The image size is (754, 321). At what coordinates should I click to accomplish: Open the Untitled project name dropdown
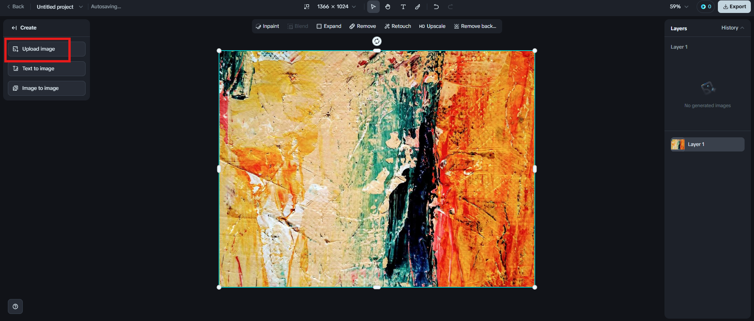[x=60, y=7]
